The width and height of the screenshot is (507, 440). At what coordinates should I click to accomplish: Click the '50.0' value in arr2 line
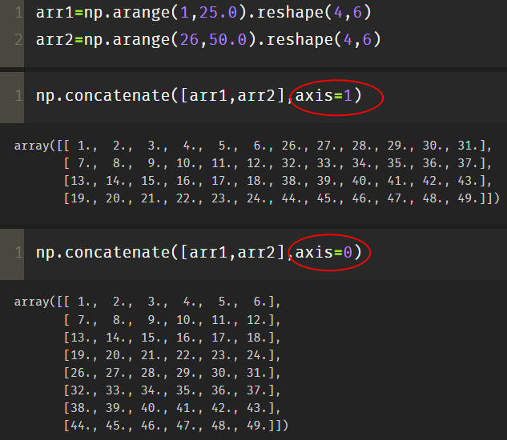click(x=227, y=40)
